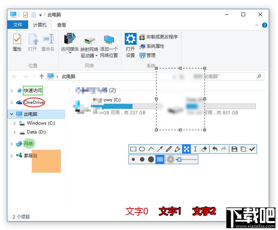Screen dimensions: 278x230
Task: Select the arrow drawing tool
Action: coord(160,149)
